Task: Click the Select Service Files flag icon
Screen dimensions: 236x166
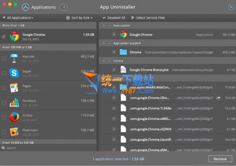Action: point(133,18)
